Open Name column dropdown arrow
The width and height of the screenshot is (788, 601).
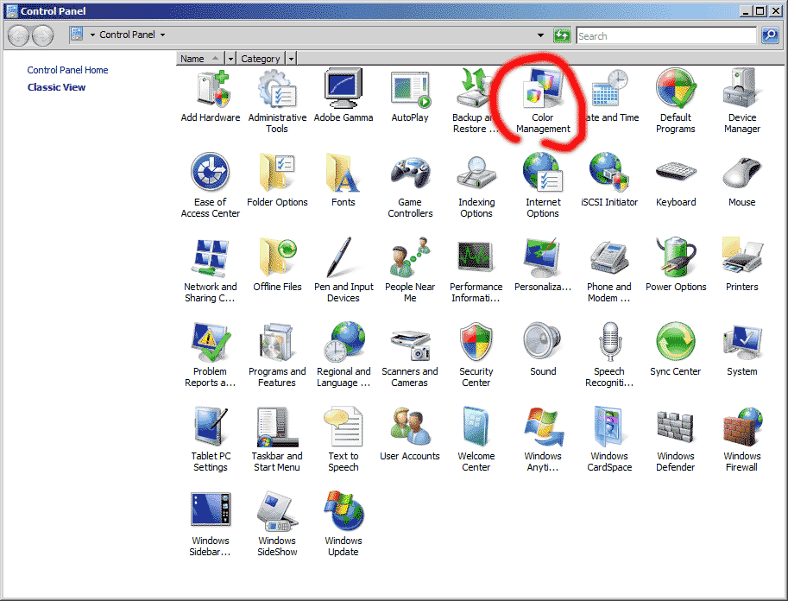(230, 59)
